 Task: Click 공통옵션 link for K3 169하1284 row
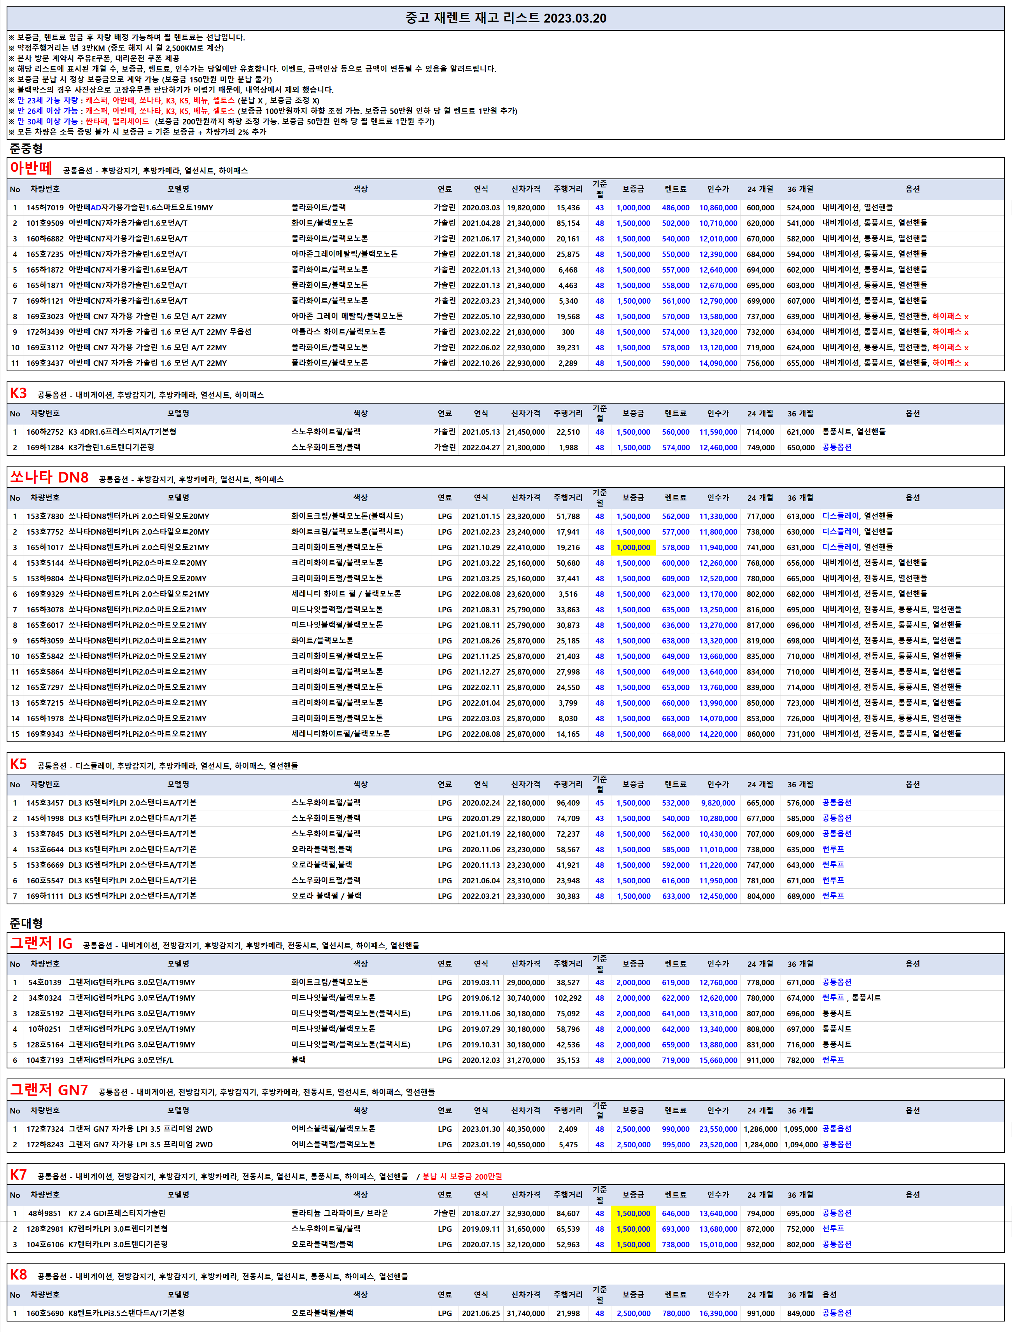tap(837, 447)
